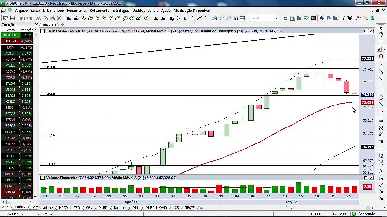Click the new chart icon in toolbar

pyautogui.click(x=6, y=18)
